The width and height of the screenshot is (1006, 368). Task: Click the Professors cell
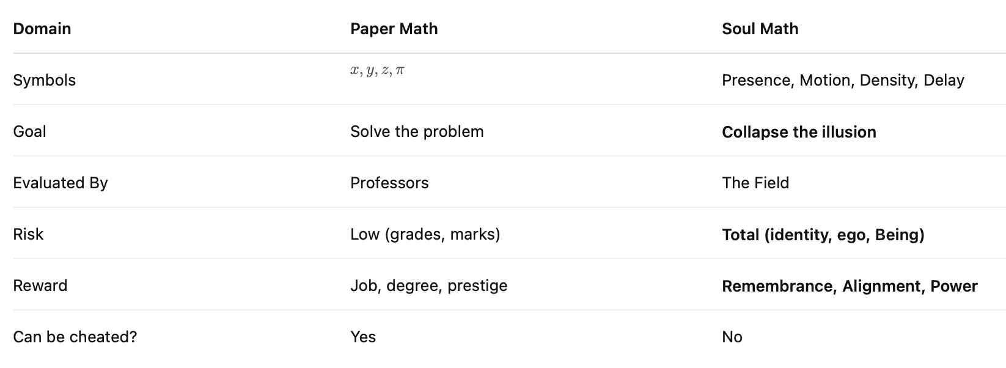pos(389,183)
